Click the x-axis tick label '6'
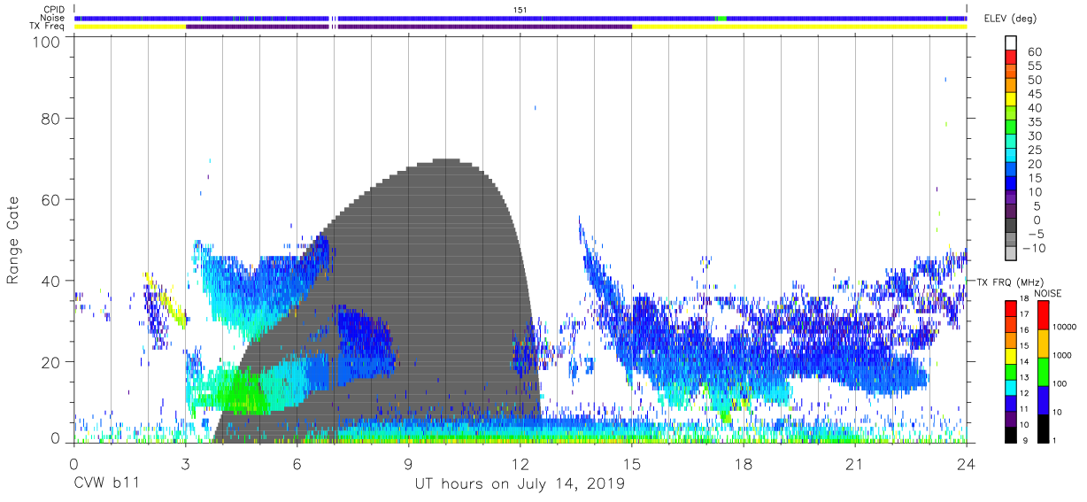1087x502 pixels. coord(297,465)
